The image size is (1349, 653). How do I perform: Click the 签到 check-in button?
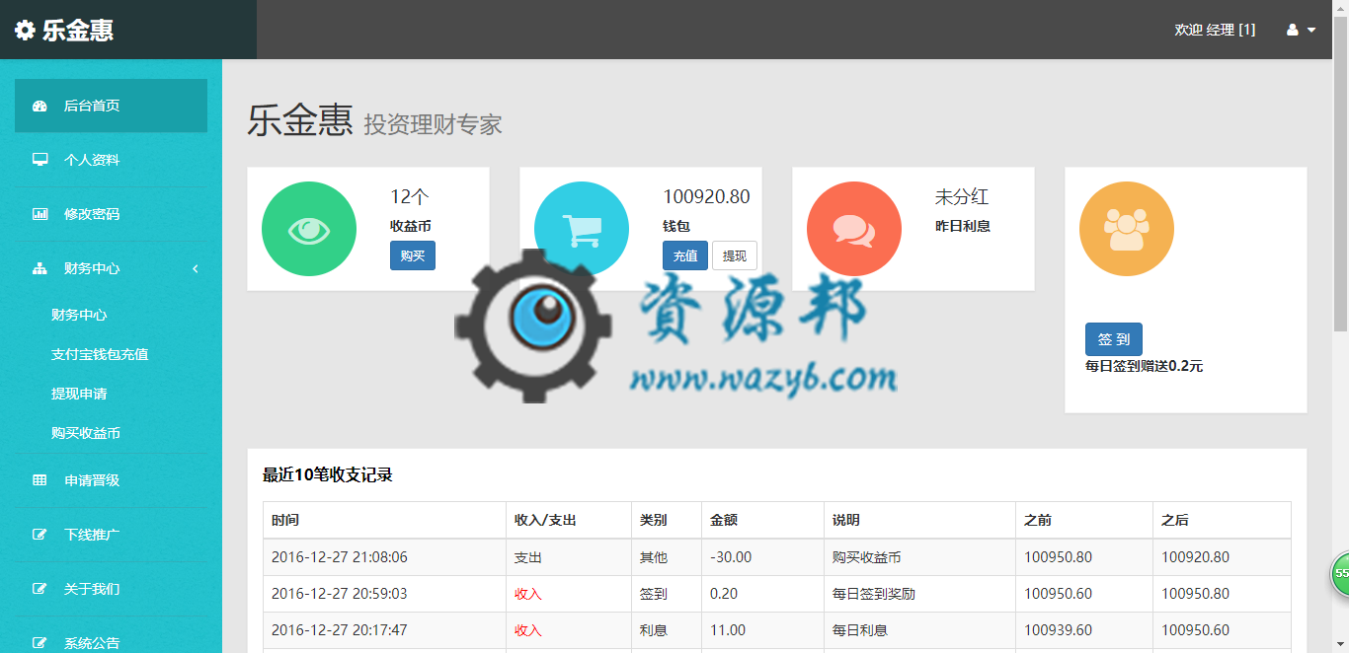click(x=1114, y=339)
